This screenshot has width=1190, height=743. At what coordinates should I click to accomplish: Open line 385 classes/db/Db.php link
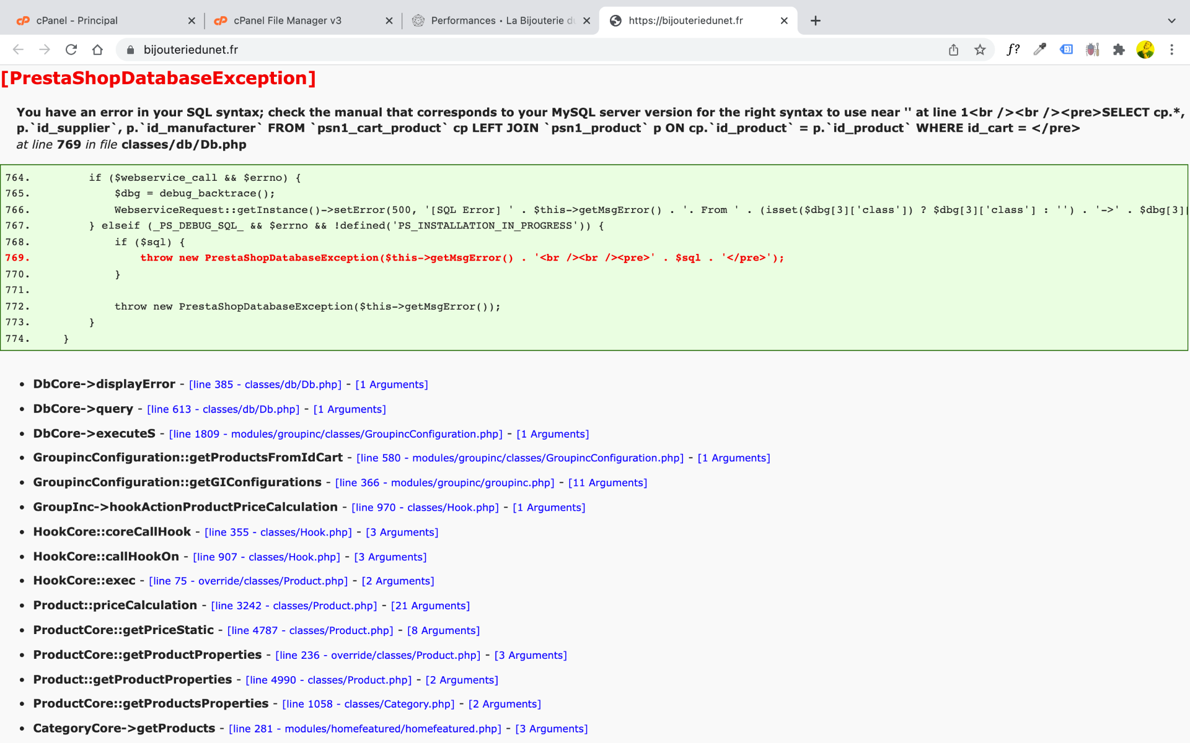coord(265,385)
